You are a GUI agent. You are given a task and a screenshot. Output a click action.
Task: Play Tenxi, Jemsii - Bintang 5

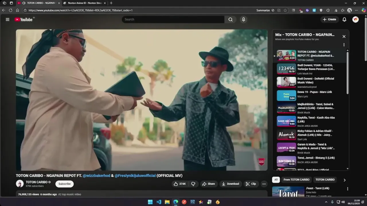310,161
